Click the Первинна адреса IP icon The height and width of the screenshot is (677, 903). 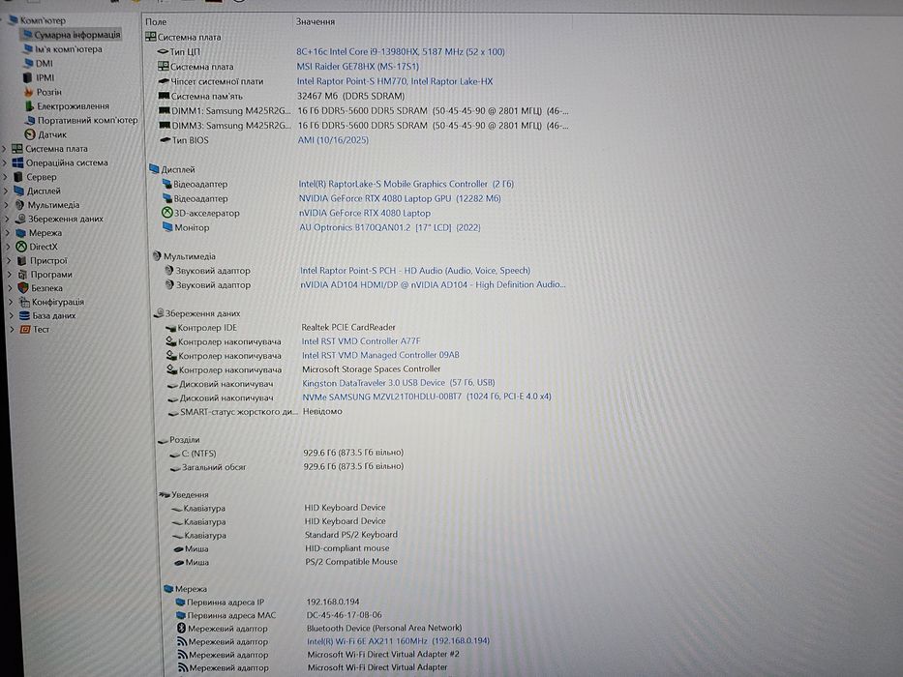[x=180, y=603]
